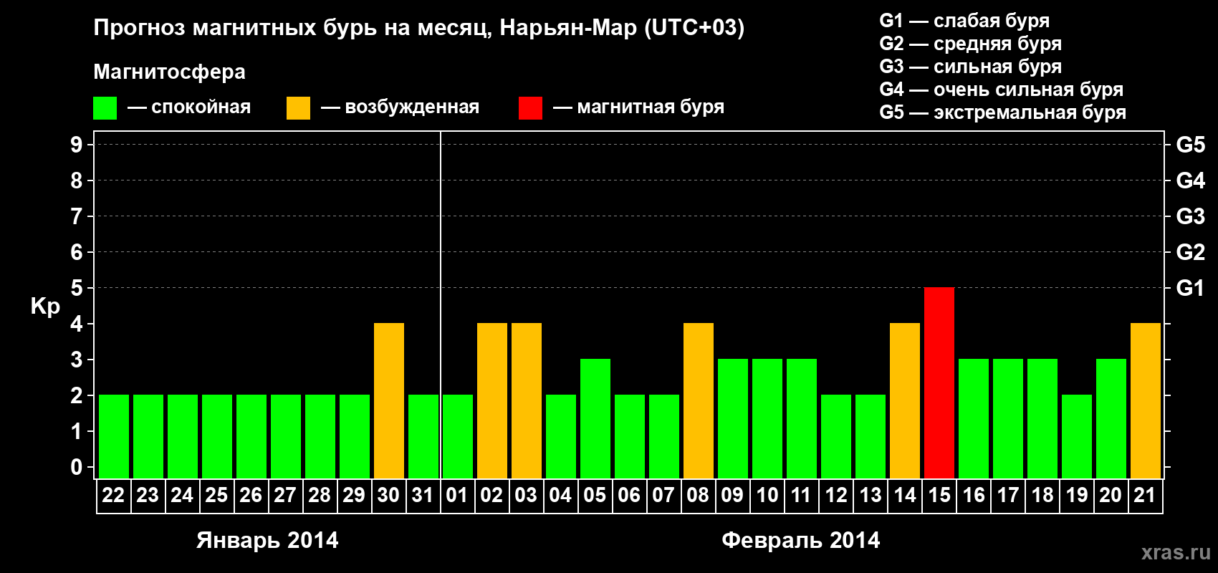This screenshot has height=573, width=1218.
Task: Click the date label '23' on axis
Action: coord(148,495)
